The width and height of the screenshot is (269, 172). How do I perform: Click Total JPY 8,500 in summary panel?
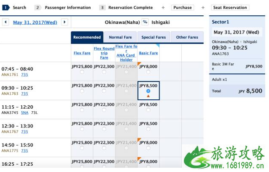[x=237, y=91]
